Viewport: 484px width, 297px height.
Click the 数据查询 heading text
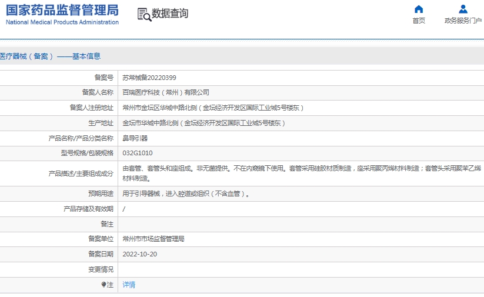[170, 14]
